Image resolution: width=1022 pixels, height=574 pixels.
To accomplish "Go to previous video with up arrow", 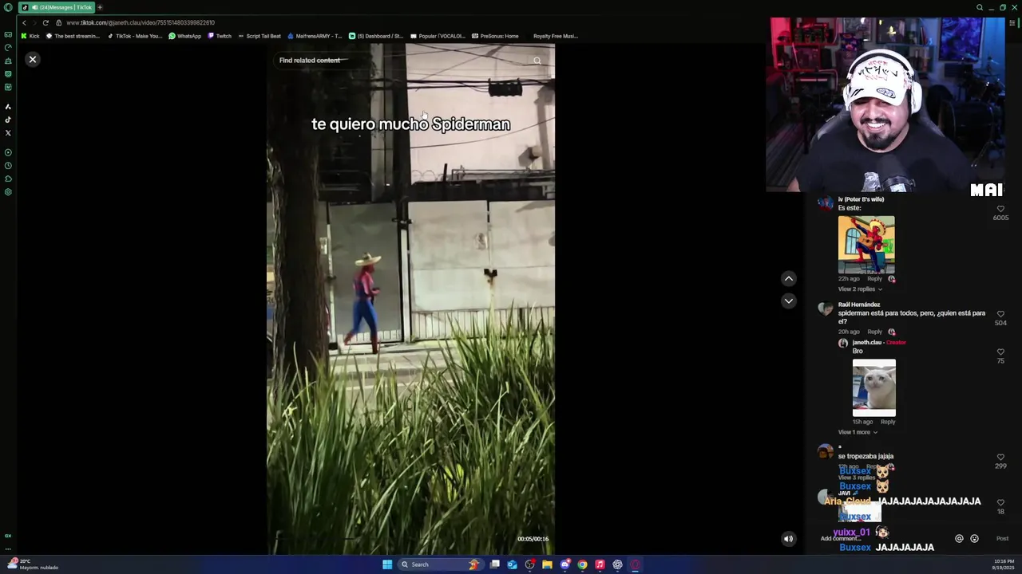I will pos(789,278).
